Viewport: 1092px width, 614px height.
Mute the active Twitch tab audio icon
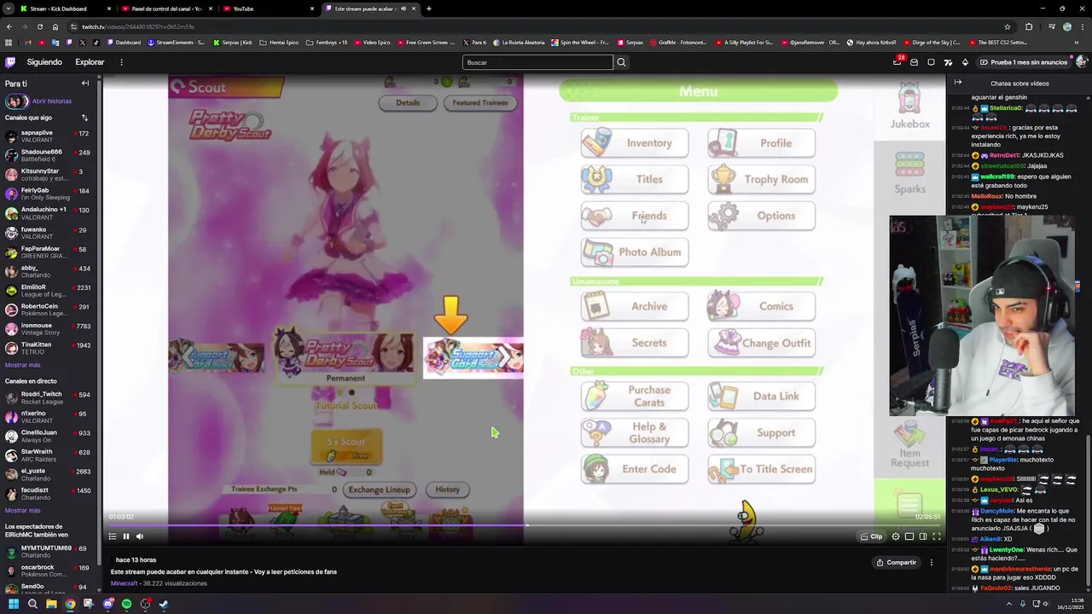point(404,9)
